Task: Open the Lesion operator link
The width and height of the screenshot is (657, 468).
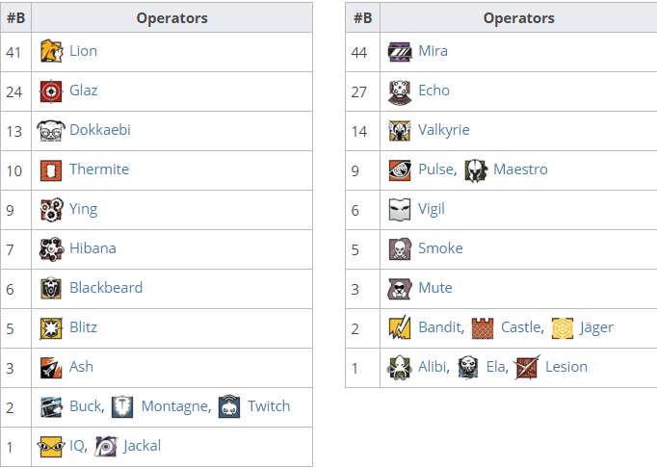Action: click(x=566, y=367)
